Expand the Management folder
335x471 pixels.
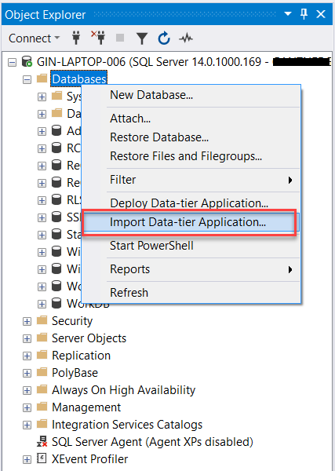click(x=27, y=408)
